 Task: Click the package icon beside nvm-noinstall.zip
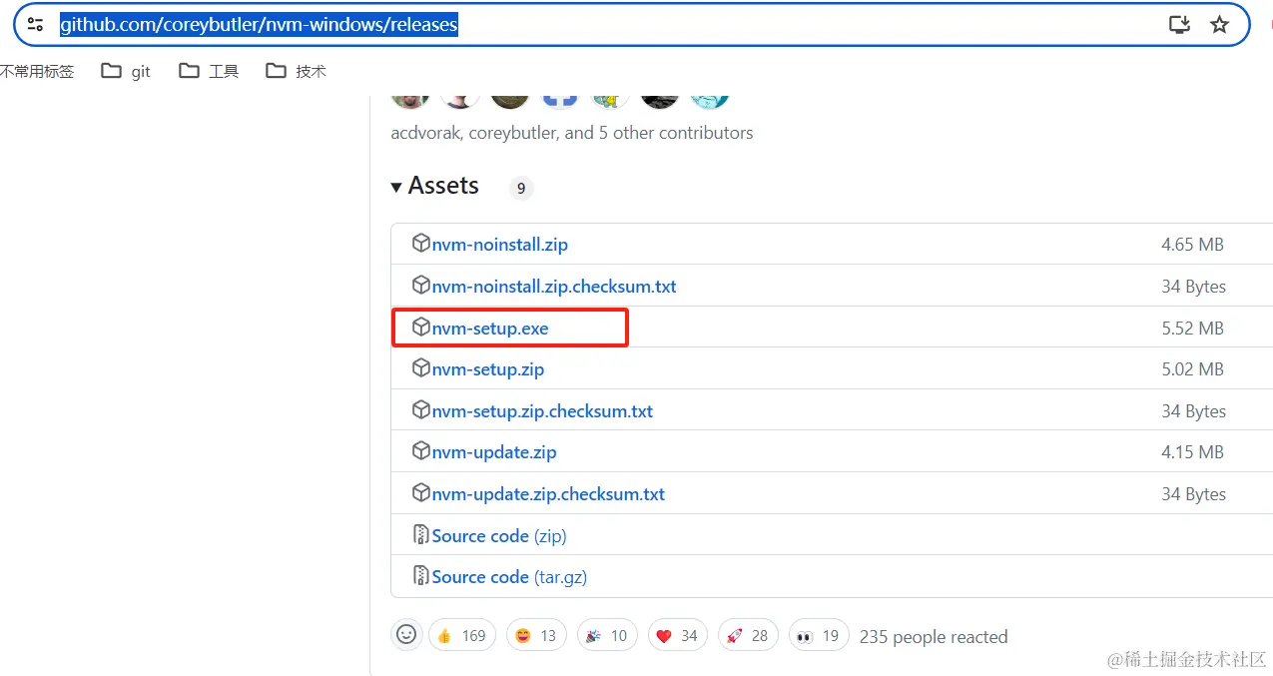[421, 244]
